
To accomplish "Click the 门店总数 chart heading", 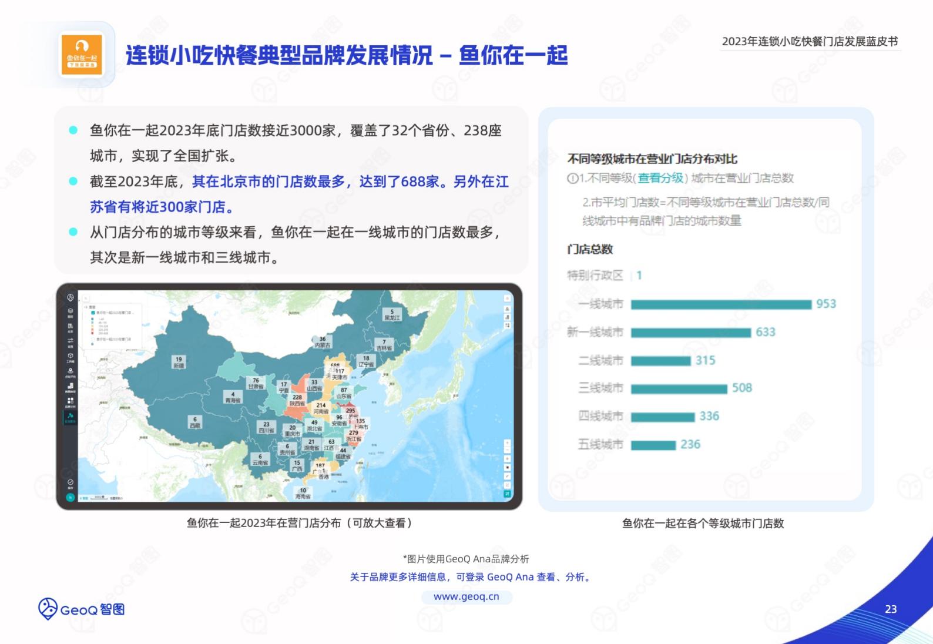I will pos(590,249).
